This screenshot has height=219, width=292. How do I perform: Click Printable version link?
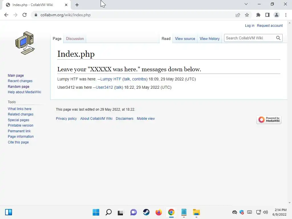click(x=21, y=125)
